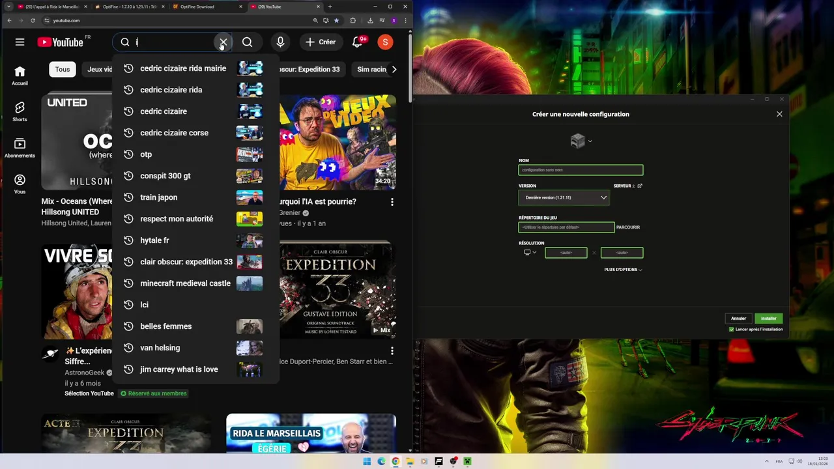Screen dimensions: 834x469
Task: Go to Accueil in YouTube sidebar
Action: [x=20, y=76]
